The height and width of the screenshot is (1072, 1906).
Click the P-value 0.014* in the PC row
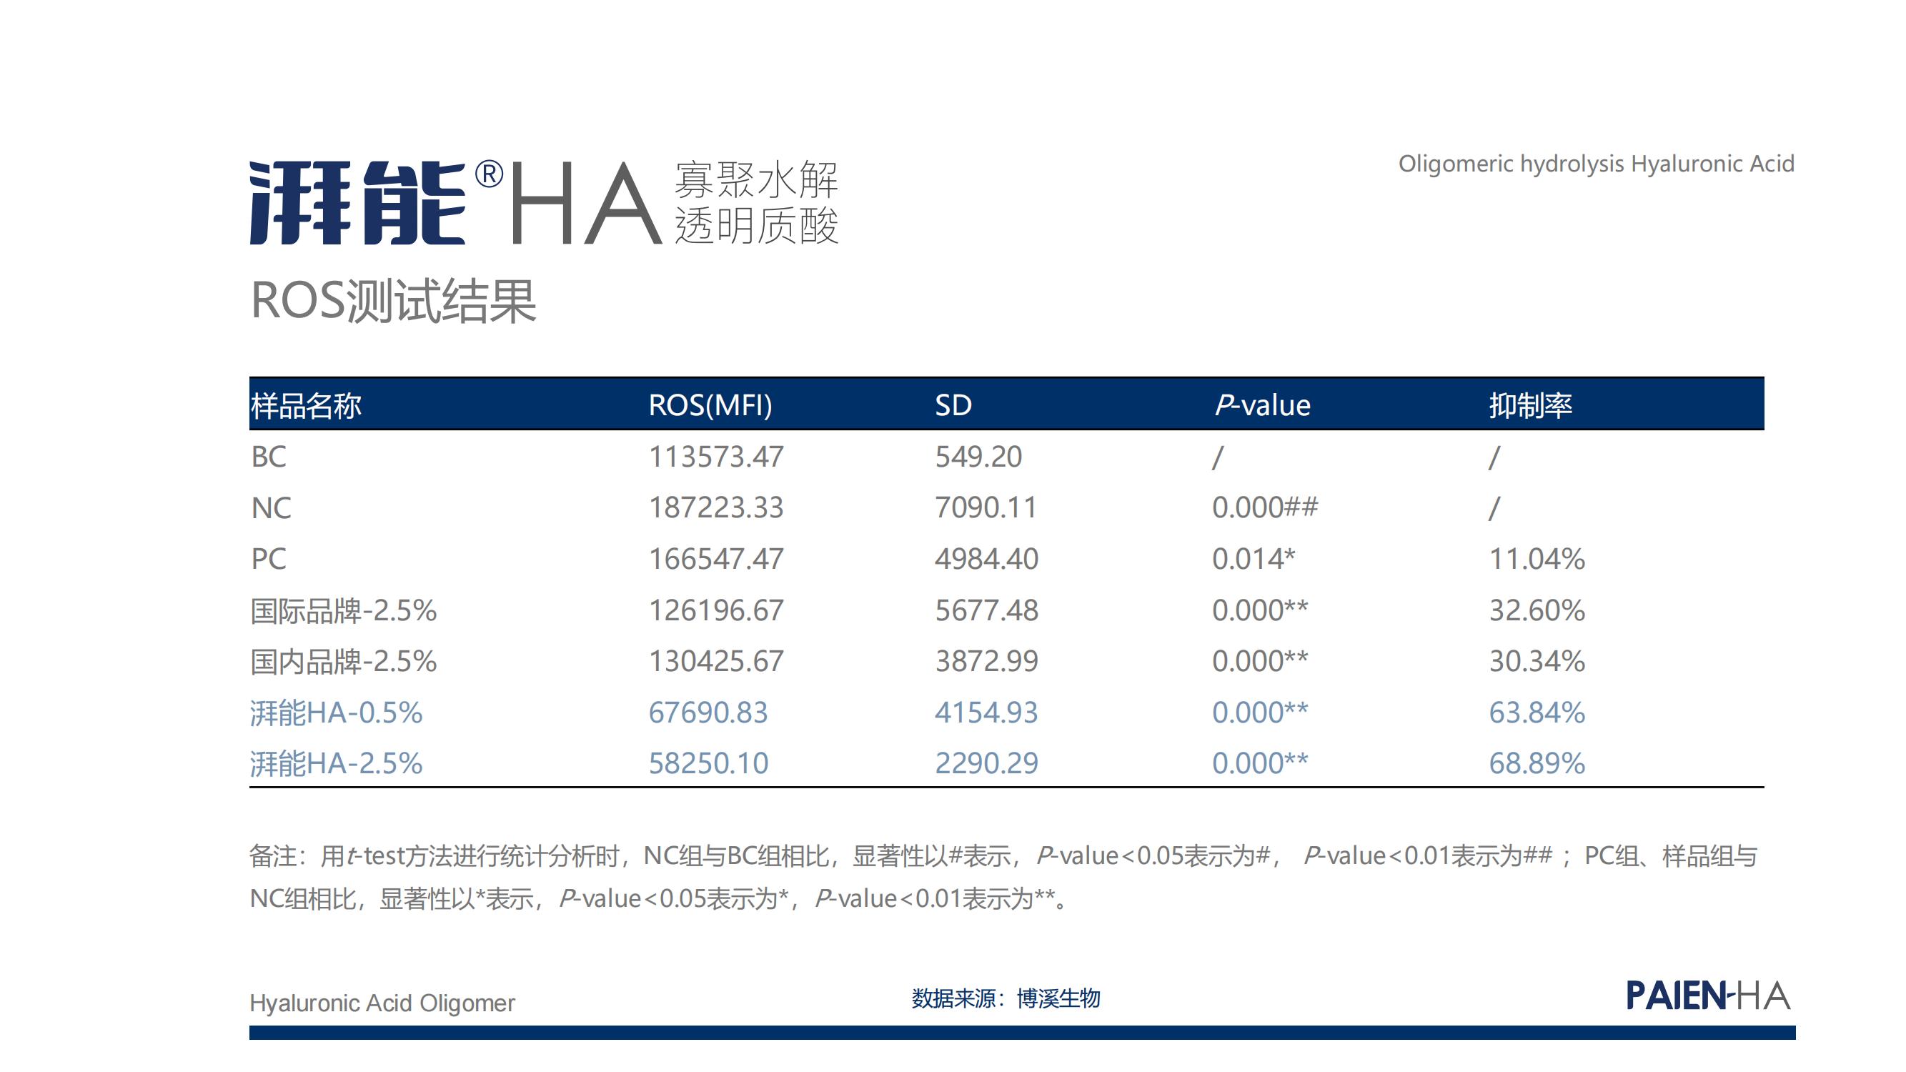1254,559
